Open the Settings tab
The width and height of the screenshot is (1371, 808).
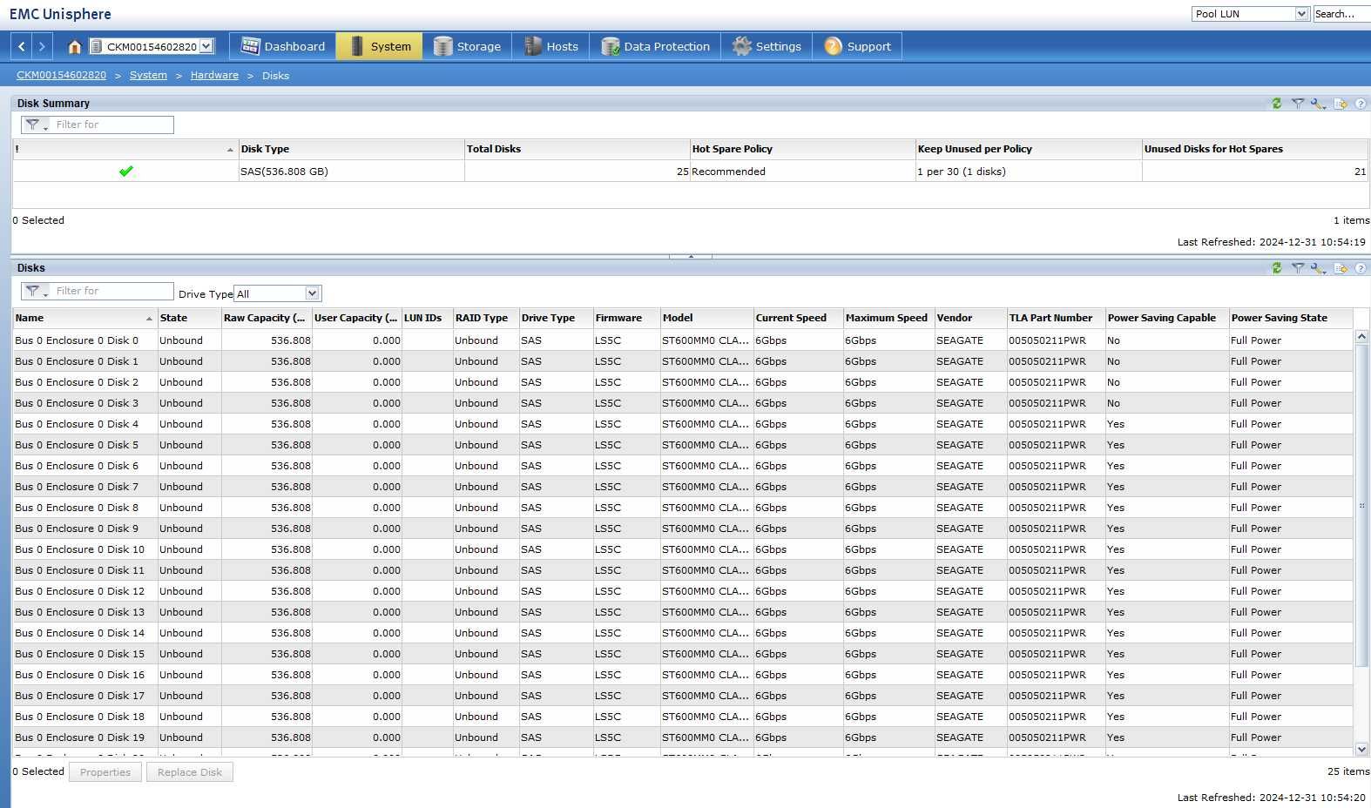tap(767, 46)
